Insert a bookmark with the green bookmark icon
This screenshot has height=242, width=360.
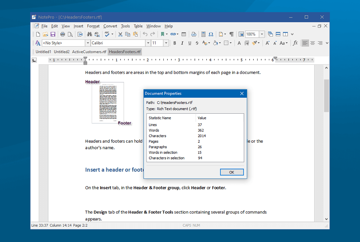[163, 35]
